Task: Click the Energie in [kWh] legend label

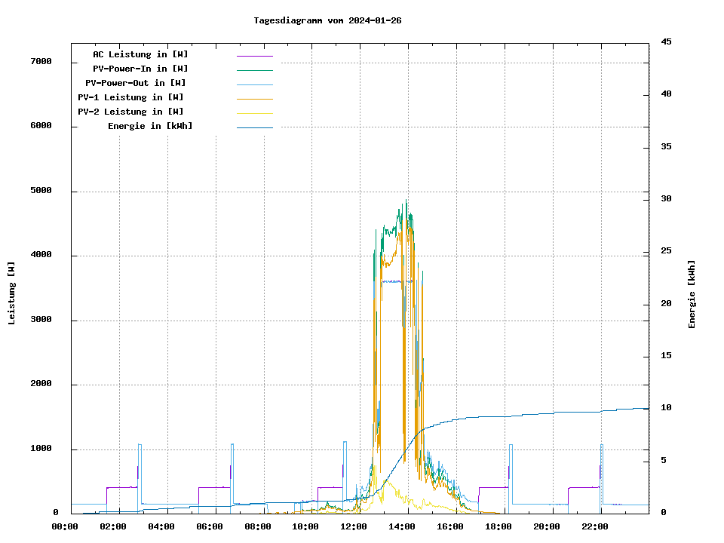Action: tap(150, 126)
